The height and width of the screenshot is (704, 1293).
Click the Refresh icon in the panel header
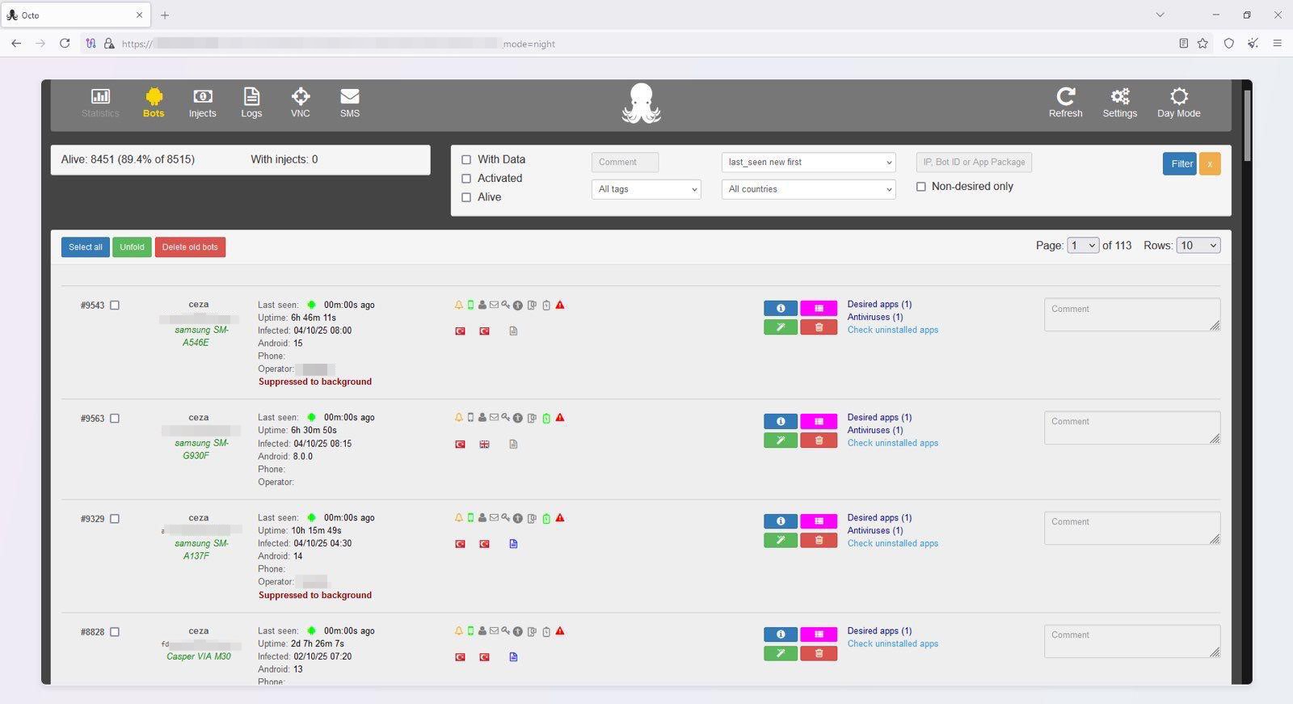click(x=1066, y=97)
